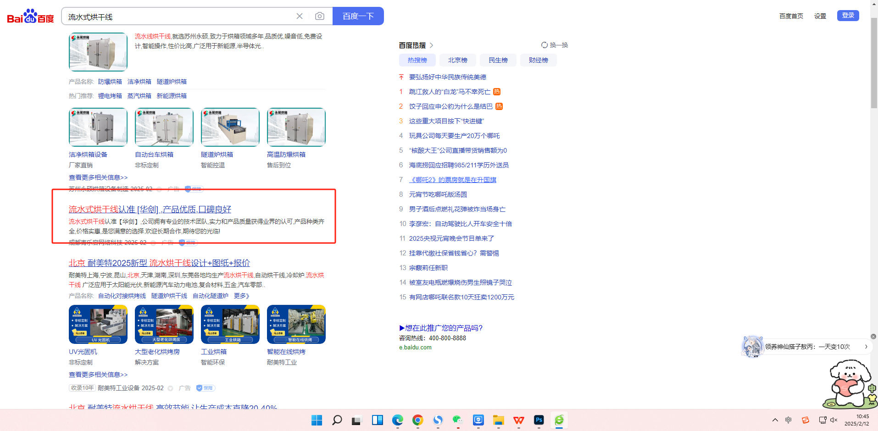Click the 登录 login button

[848, 16]
